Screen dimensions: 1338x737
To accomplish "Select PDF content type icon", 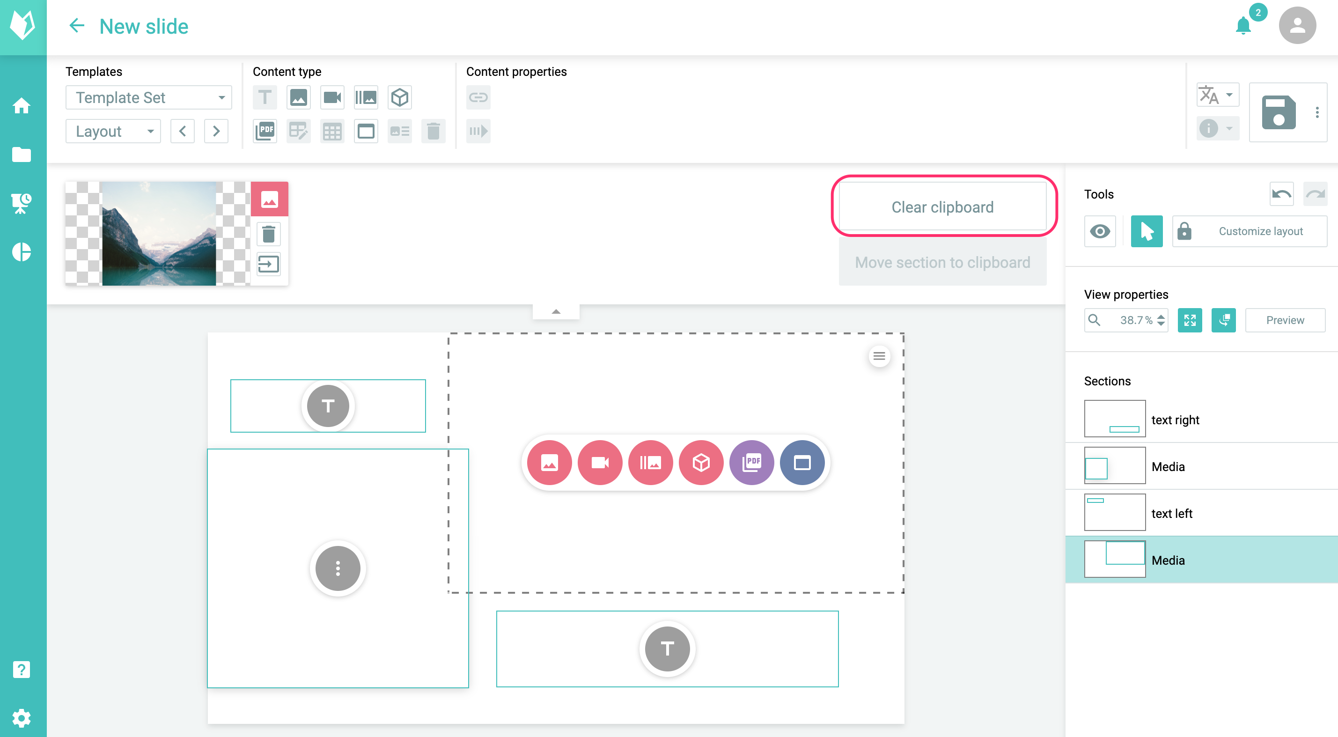I will 265,131.
